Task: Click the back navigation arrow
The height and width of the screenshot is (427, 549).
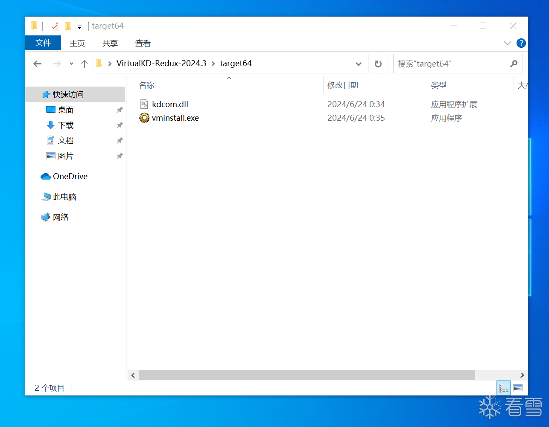Action: [38, 64]
